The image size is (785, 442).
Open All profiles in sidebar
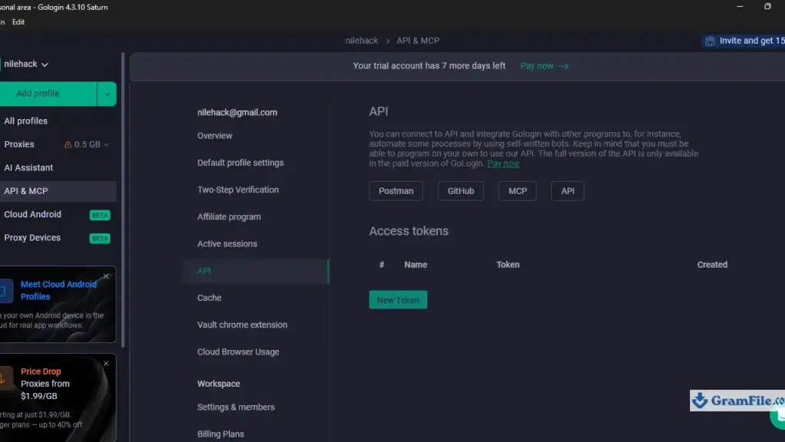click(x=25, y=120)
